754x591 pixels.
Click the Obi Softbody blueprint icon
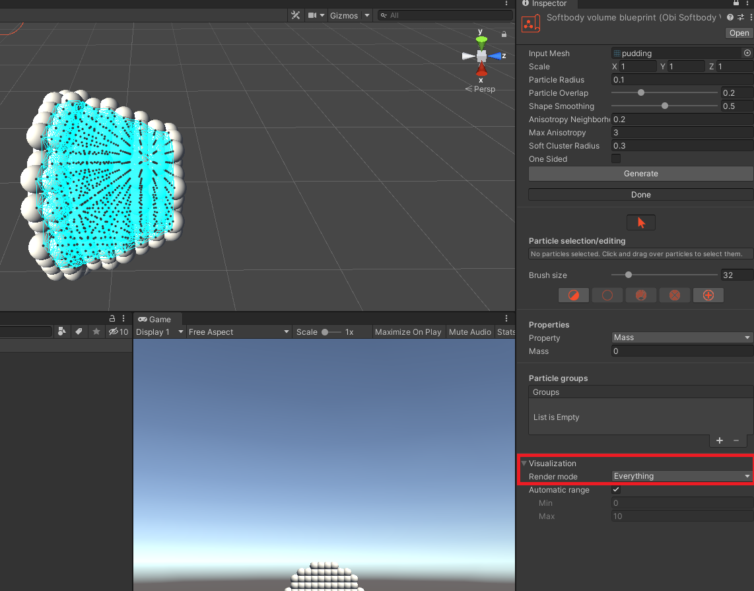[x=531, y=24]
